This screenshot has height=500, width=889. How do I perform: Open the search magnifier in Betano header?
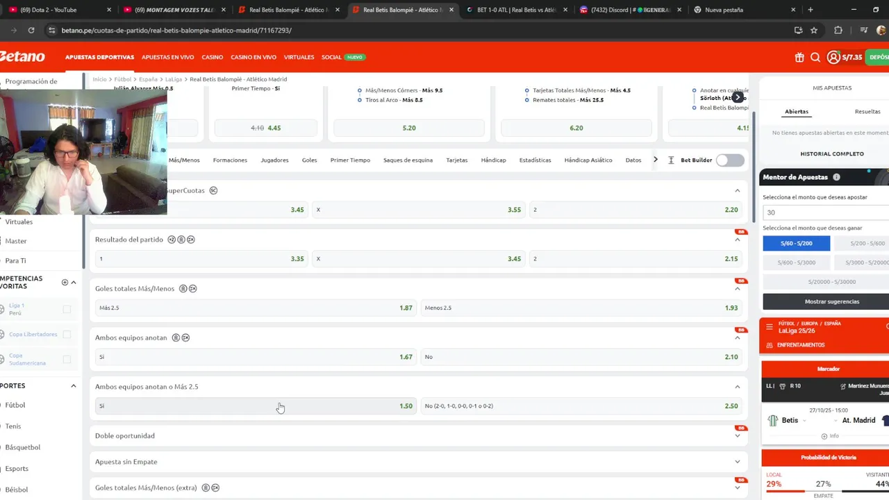pyautogui.click(x=815, y=58)
